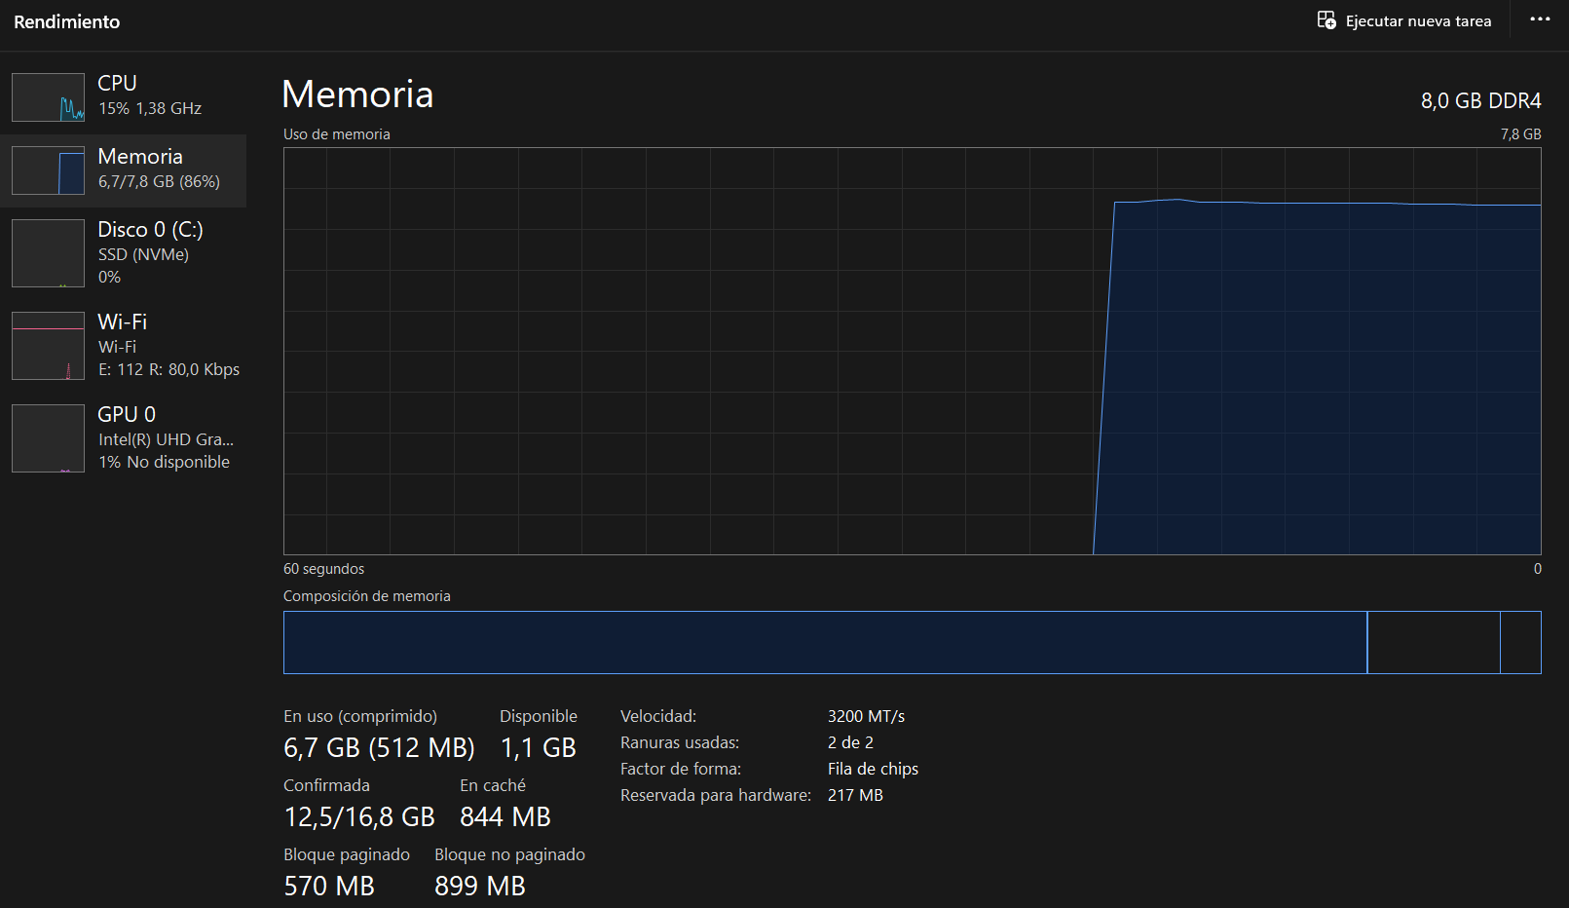
Task: Click the 60 segundos axis label
Action: pyautogui.click(x=324, y=569)
